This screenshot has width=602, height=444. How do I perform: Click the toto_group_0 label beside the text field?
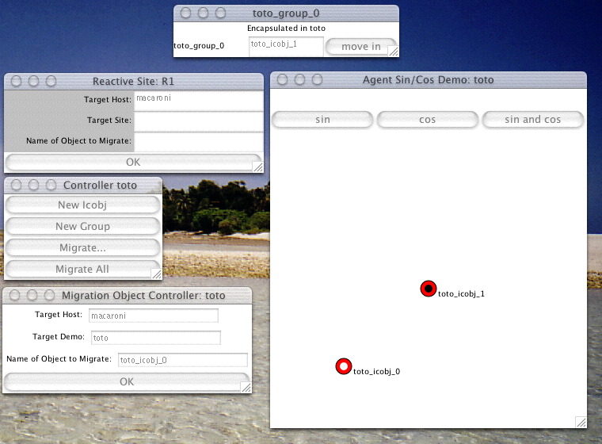199,46
